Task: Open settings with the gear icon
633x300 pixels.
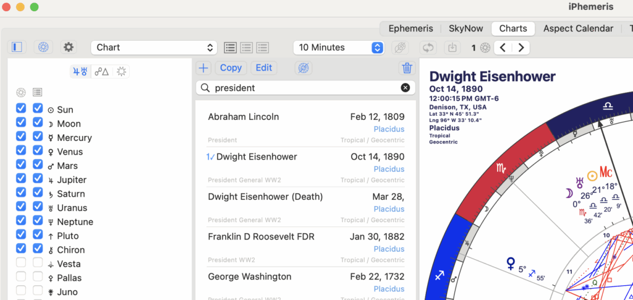Action: tap(69, 47)
